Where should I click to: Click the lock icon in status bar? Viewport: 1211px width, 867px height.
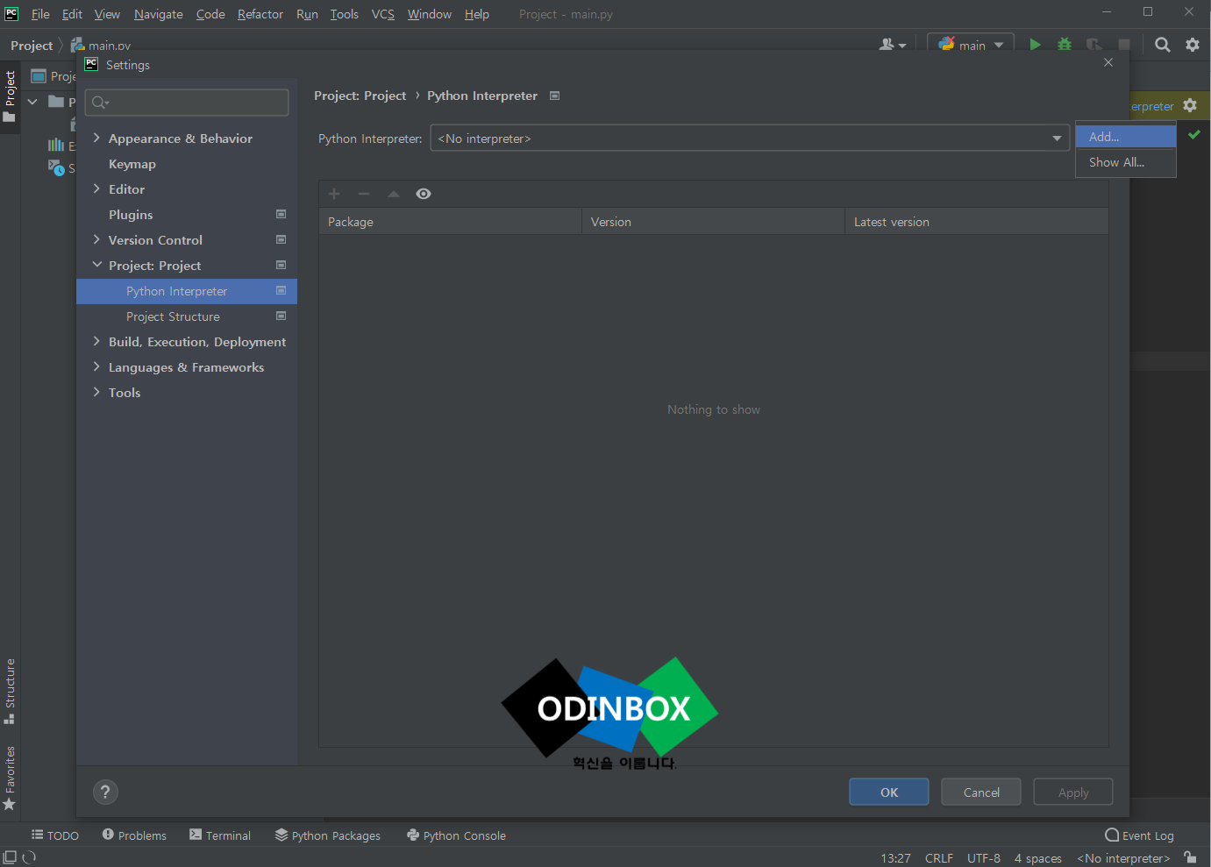coord(1190,857)
